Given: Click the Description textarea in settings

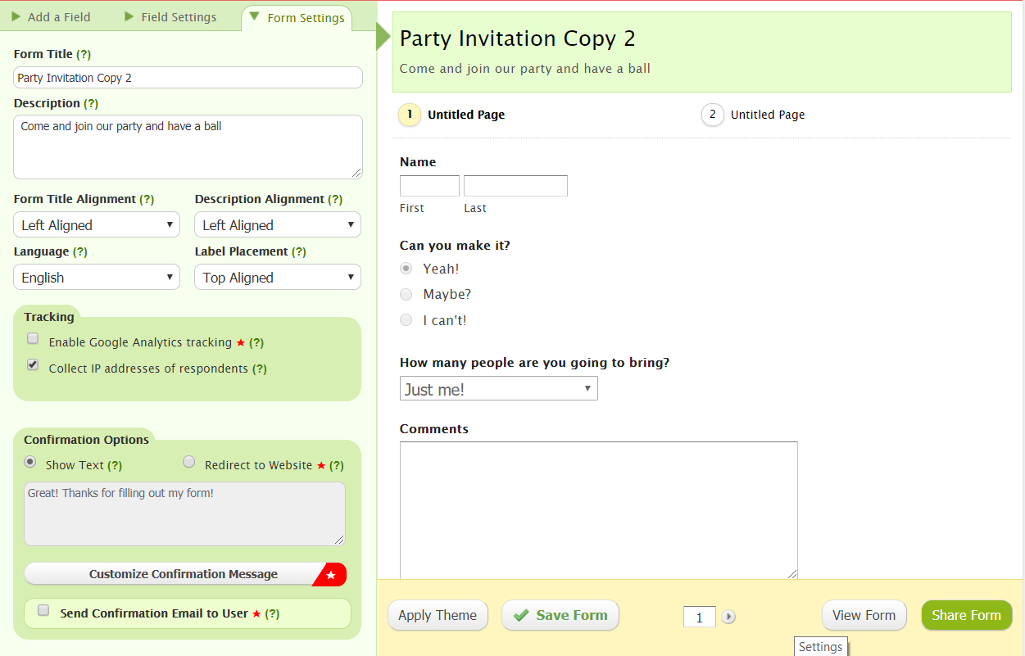Looking at the screenshot, I should tap(188, 147).
